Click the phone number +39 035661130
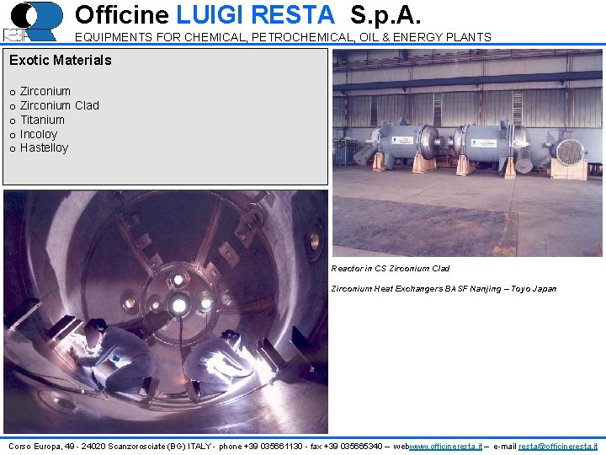This screenshot has height=455, width=606. (x=274, y=447)
